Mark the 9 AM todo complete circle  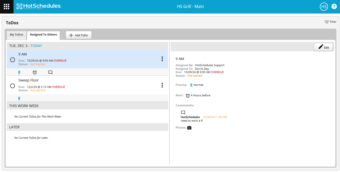tap(13, 60)
